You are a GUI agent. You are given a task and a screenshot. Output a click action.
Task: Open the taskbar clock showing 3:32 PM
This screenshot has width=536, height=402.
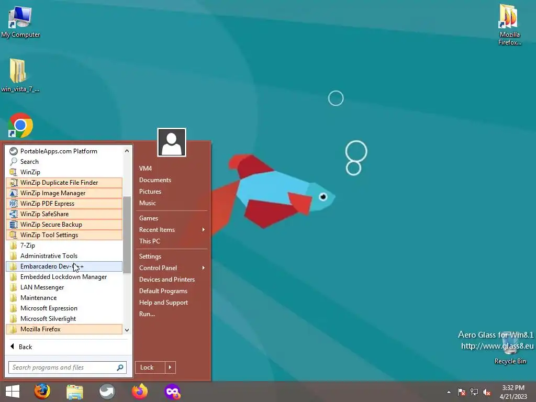[x=513, y=392]
